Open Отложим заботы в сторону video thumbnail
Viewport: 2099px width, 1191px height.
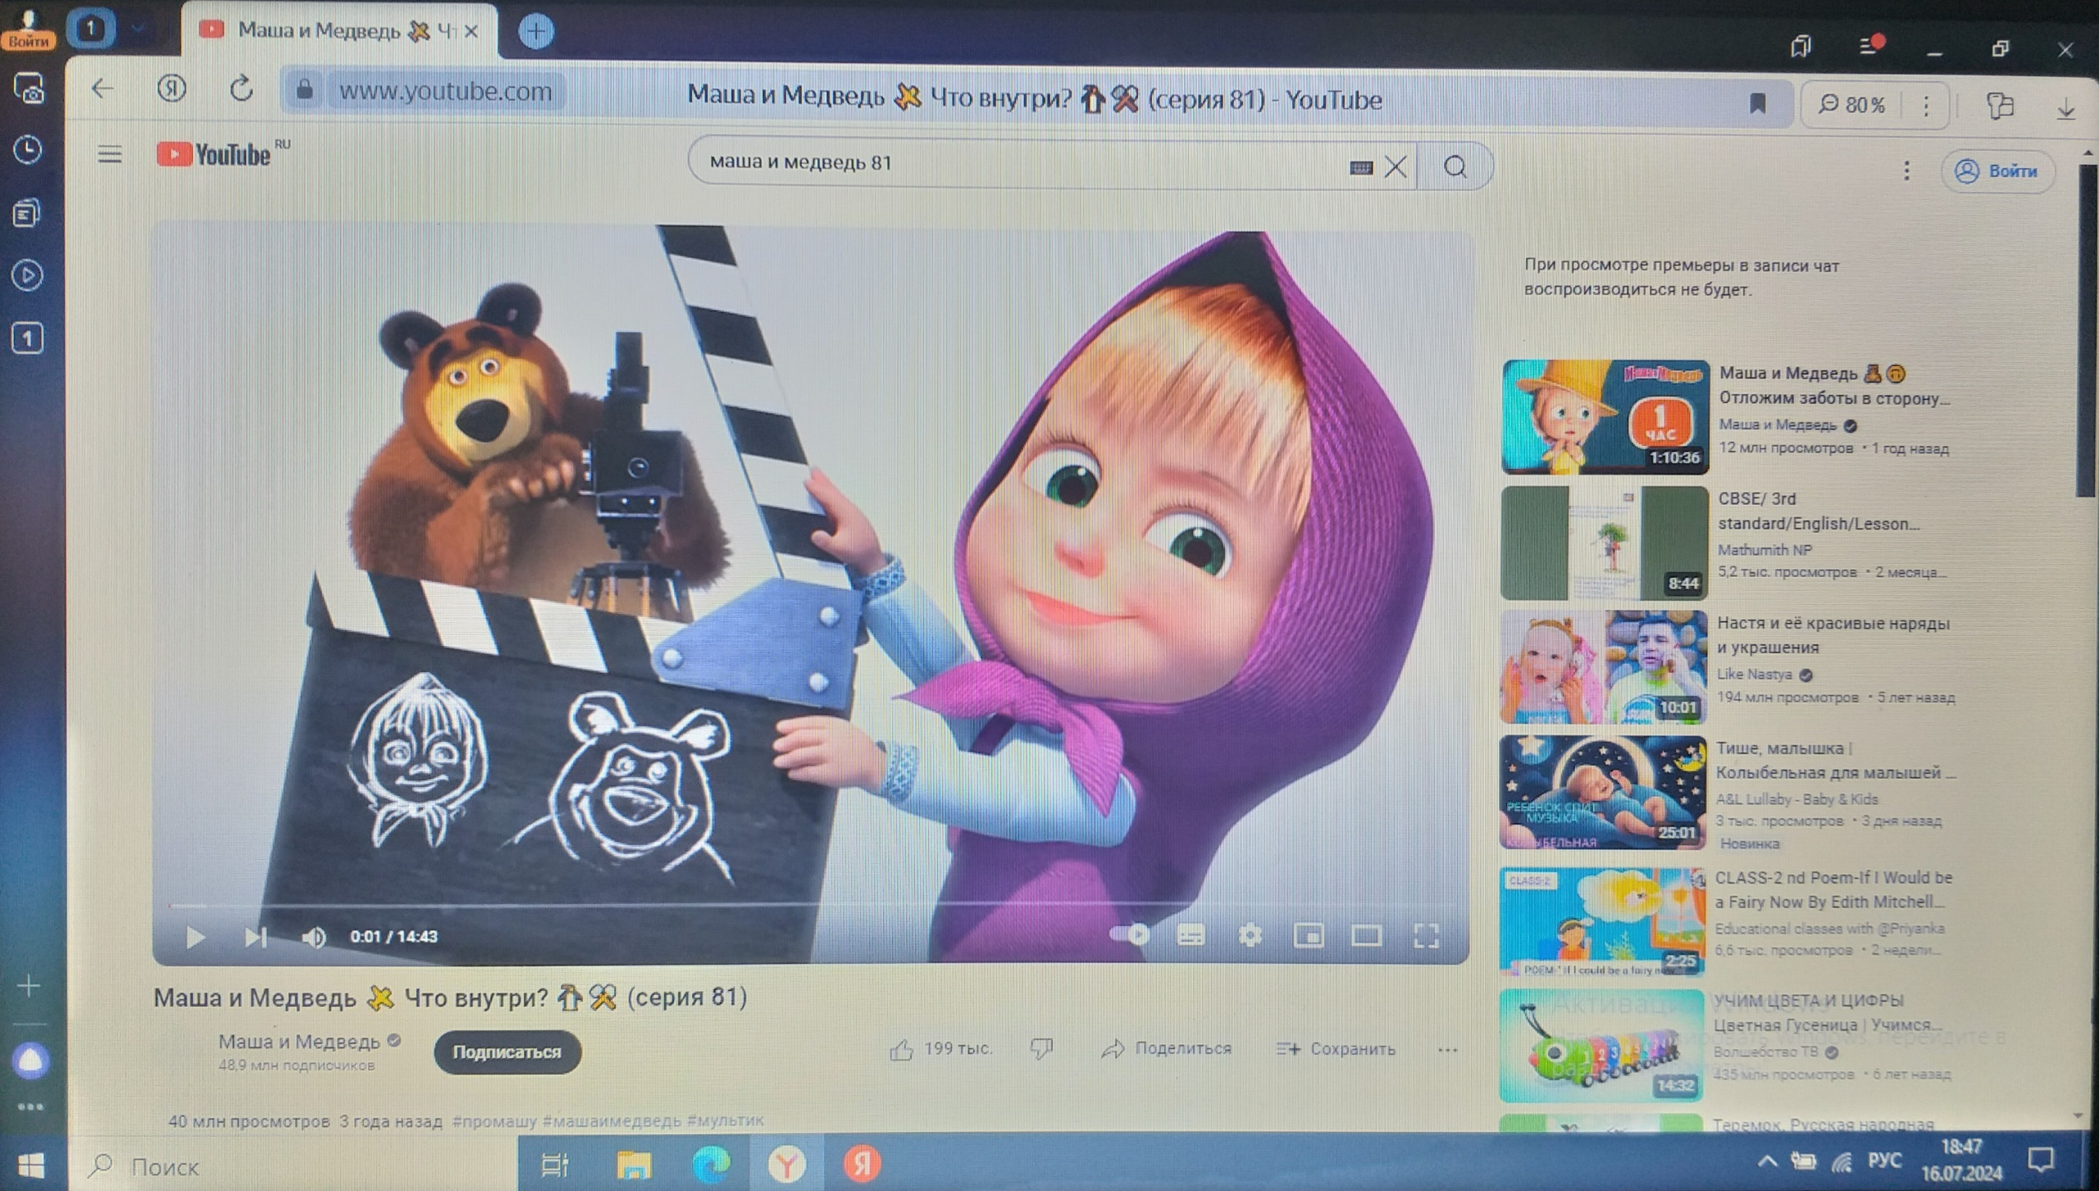(x=1605, y=416)
